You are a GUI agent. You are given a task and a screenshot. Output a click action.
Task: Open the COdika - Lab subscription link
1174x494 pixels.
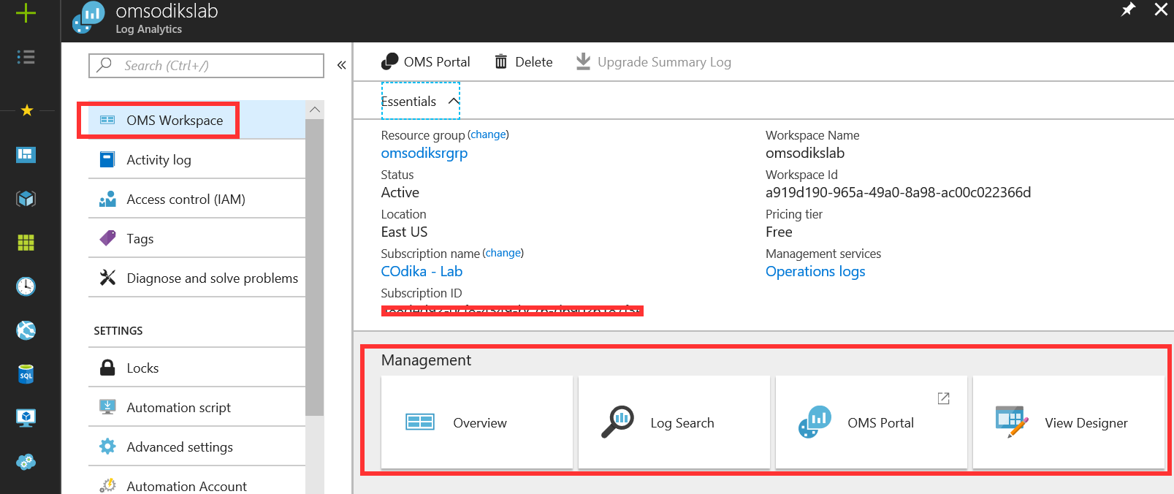(422, 271)
